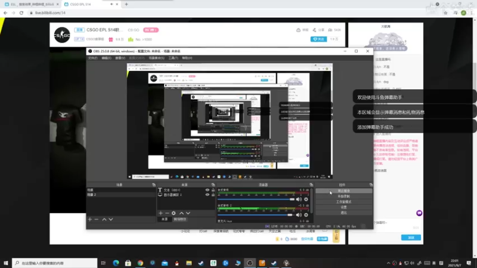Image resolution: width=477 pixels, height=268 pixels.
Task: Open Microsoft Edge from the taskbar
Action: (x=116, y=263)
